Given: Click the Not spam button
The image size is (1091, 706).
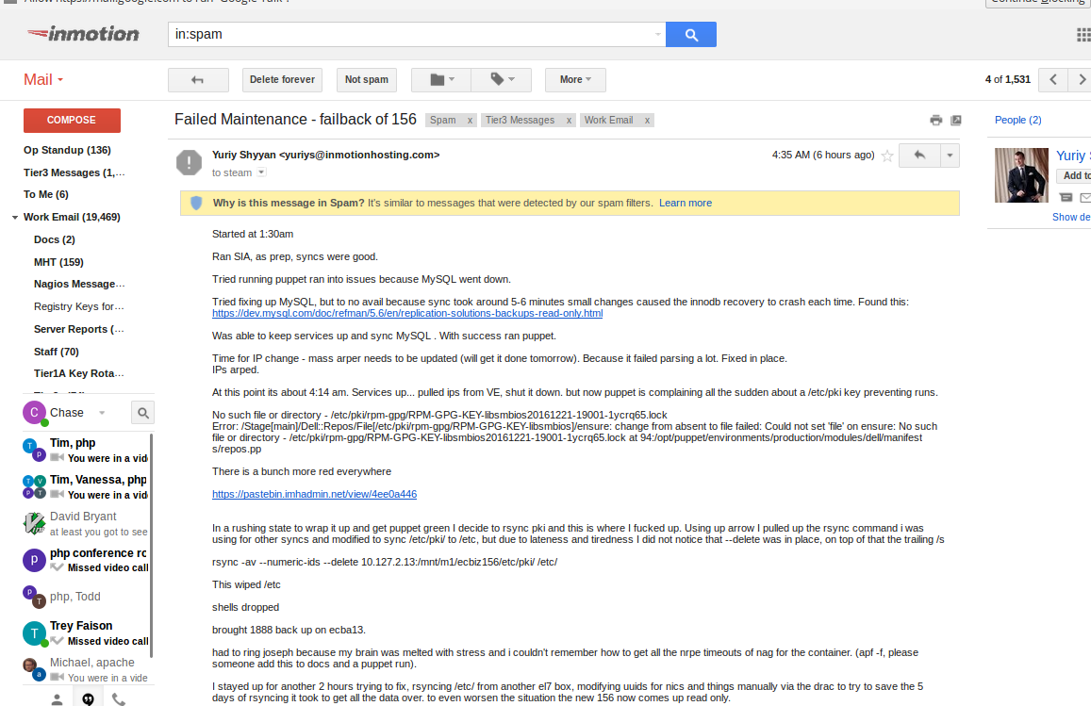Looking at the screenshot, I should (x=366, y=80).
